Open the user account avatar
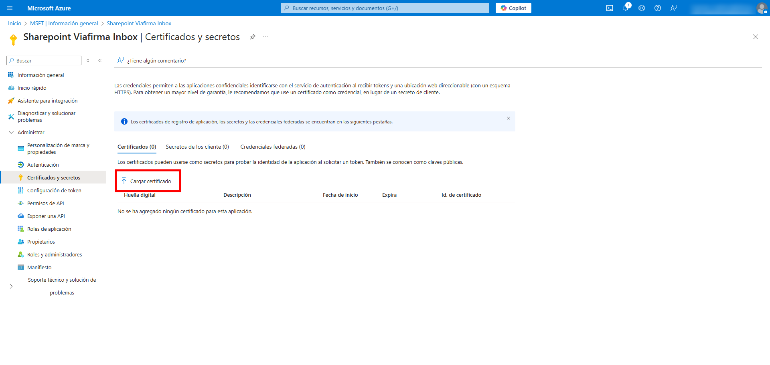The height and width of the screenshot is (365, 770). coord(762,8)
